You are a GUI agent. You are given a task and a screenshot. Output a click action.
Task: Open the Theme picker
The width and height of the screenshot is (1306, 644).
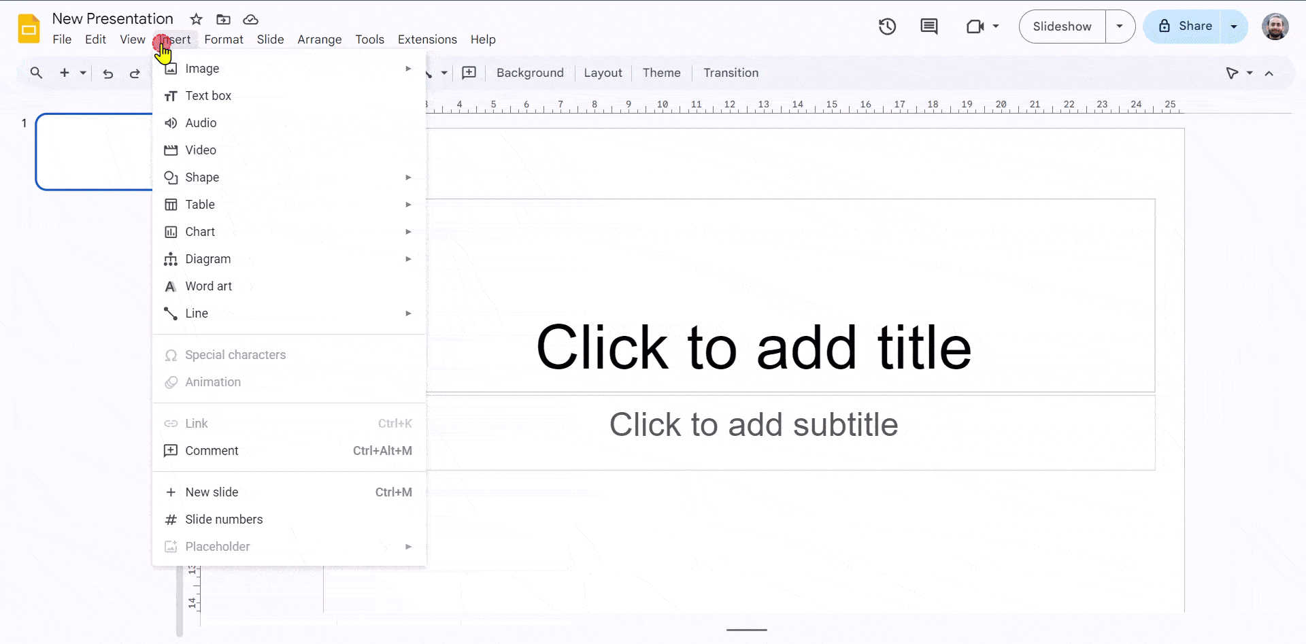(x=661, y=73)
